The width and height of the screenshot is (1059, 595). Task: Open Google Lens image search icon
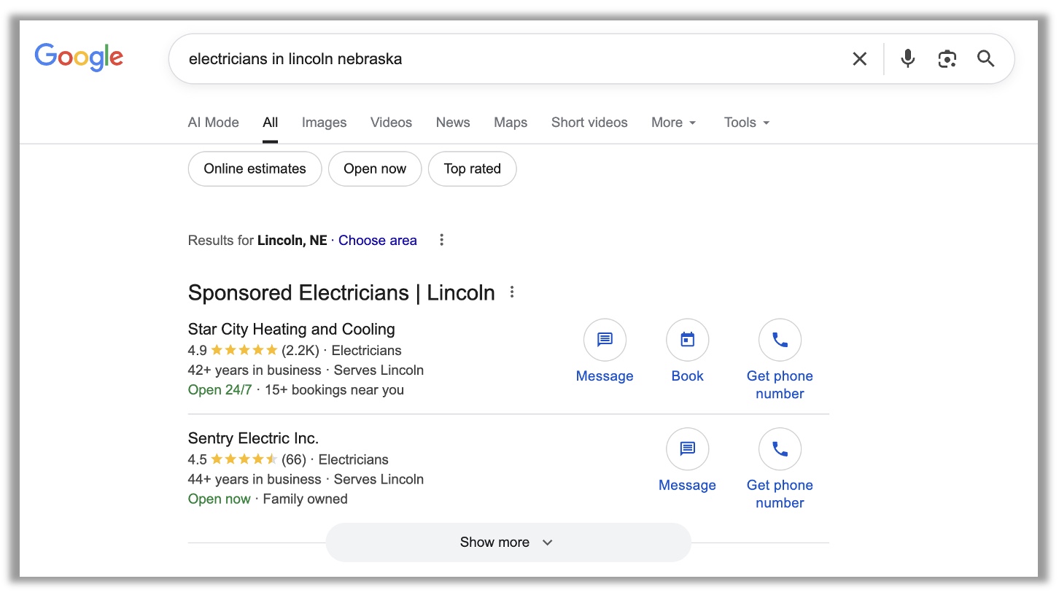[947, 59]
